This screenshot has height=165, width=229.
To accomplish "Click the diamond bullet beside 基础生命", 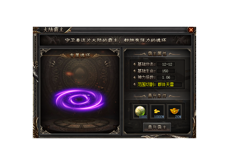I will coord(135,71).
